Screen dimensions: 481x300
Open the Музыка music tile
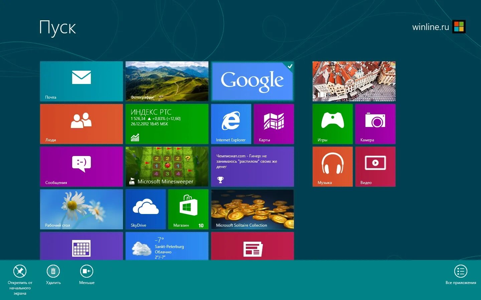click(333, 167)
